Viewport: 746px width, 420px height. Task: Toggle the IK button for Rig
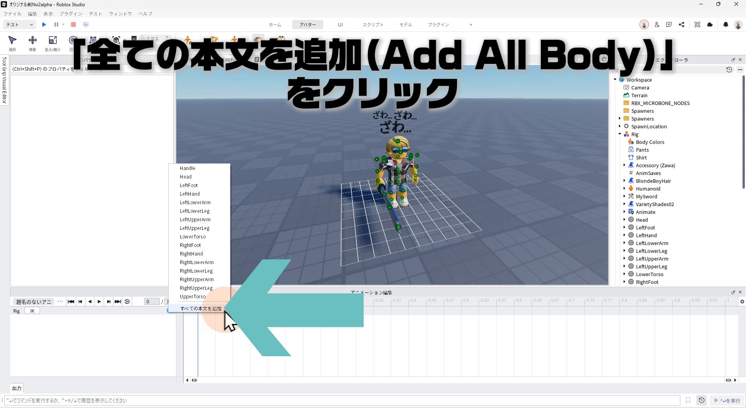(32, 311)
